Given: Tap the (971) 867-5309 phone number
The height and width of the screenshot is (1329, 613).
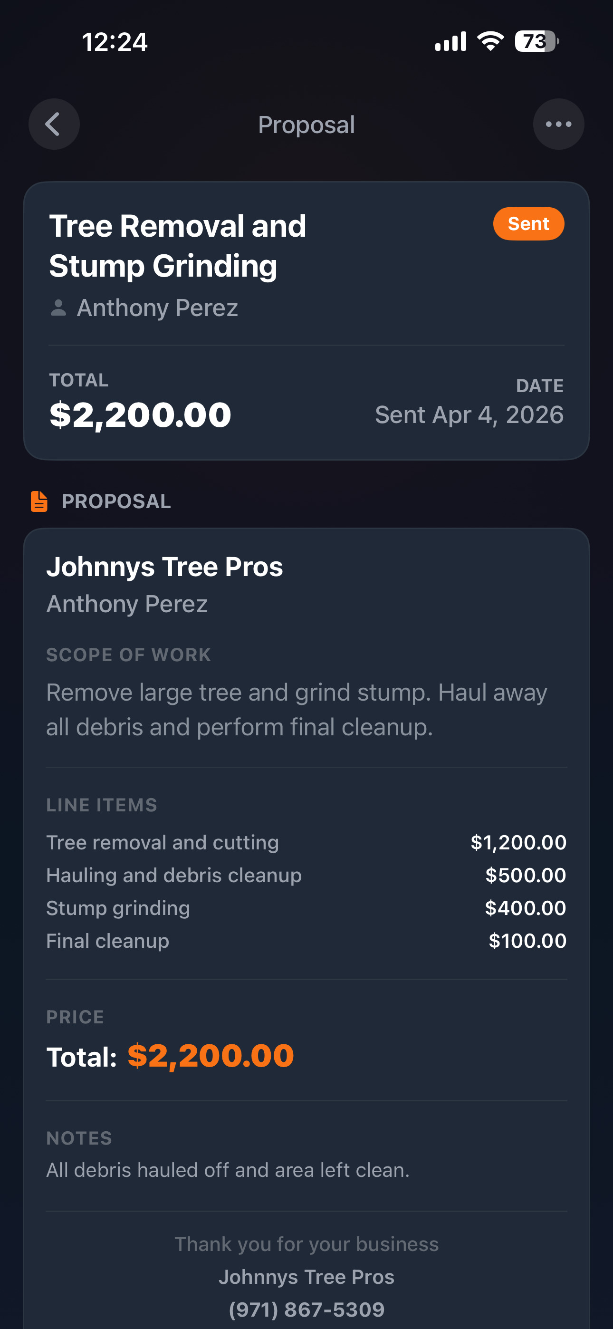Looking at the screenshot, I should [x=306, y=1310].
